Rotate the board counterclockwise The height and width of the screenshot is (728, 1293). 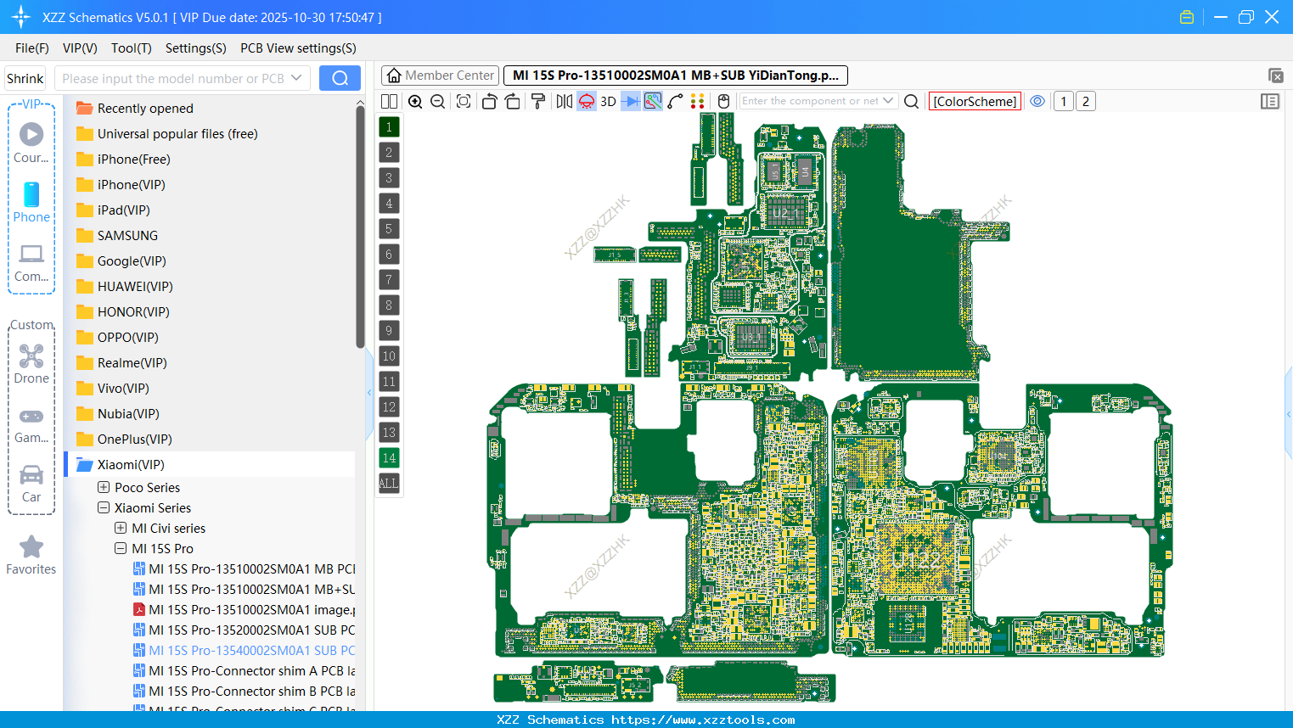point(489,101)
